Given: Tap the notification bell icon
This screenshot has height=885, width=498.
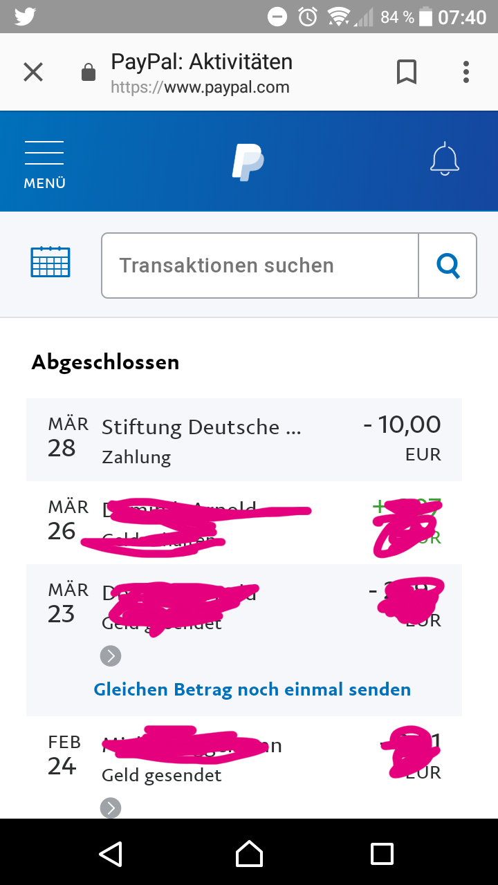Looking at the screenshot, I should [x=445, y=159].
